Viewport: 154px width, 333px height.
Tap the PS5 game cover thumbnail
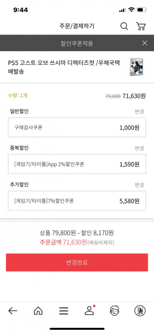136,67
